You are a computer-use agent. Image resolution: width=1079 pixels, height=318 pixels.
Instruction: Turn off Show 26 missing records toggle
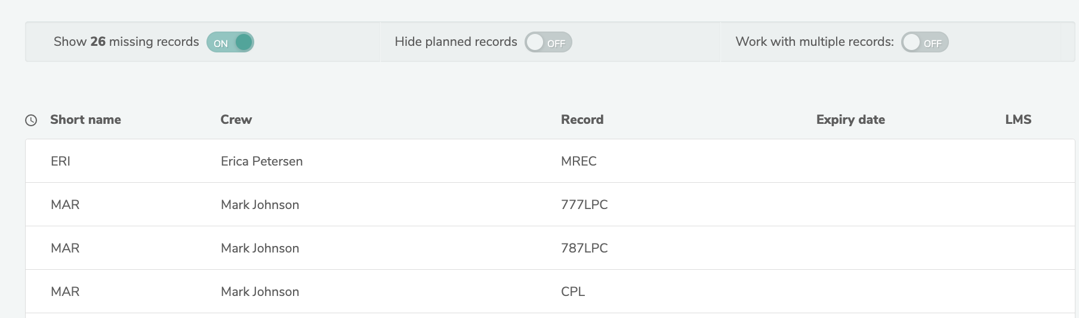tap(230, 42)
